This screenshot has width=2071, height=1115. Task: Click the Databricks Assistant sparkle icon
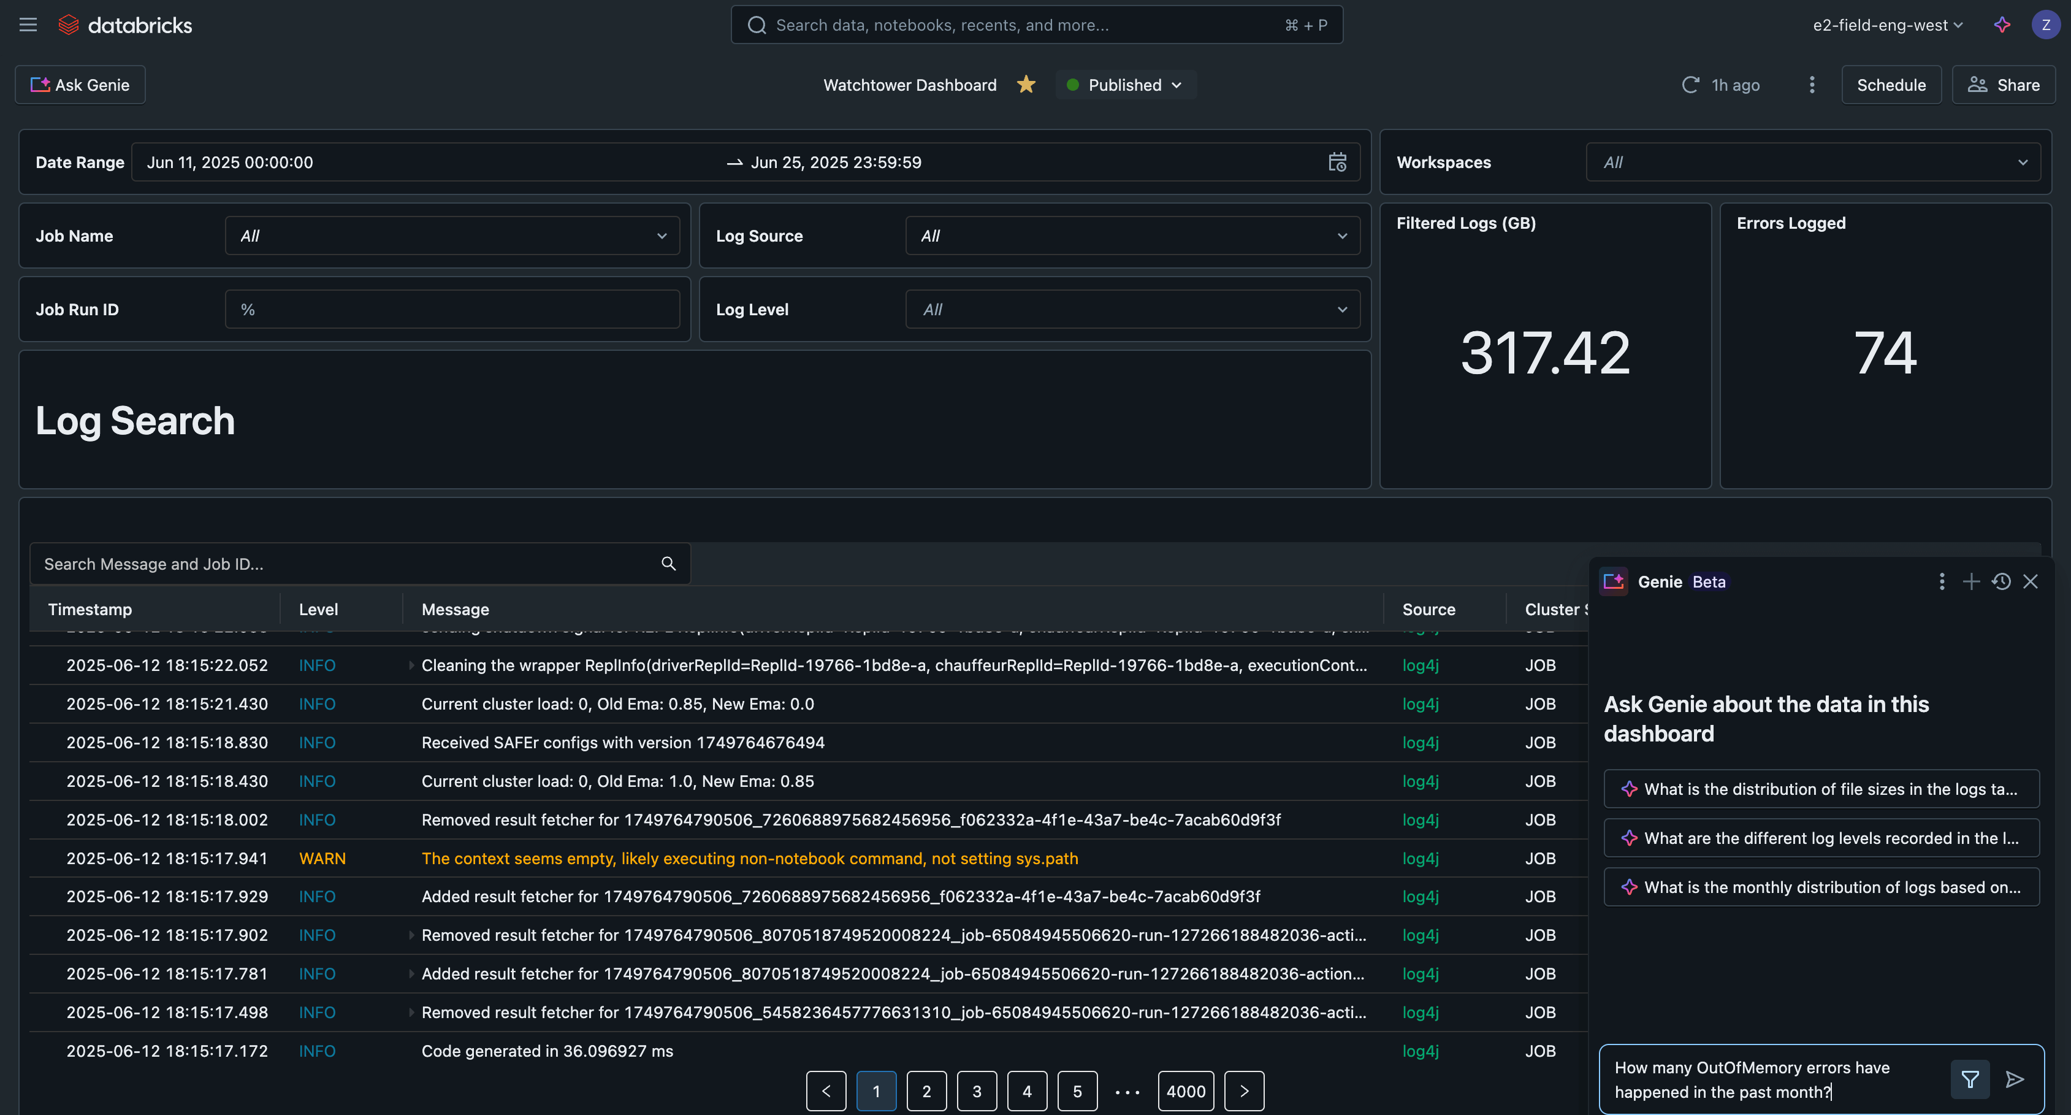click(2002, 25)
